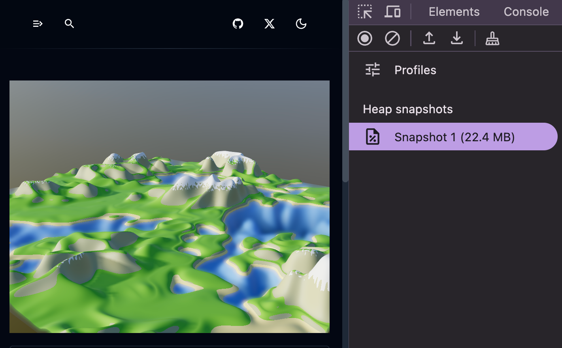
Task: Switch to the Elements tab
Action: click(454, 12)
